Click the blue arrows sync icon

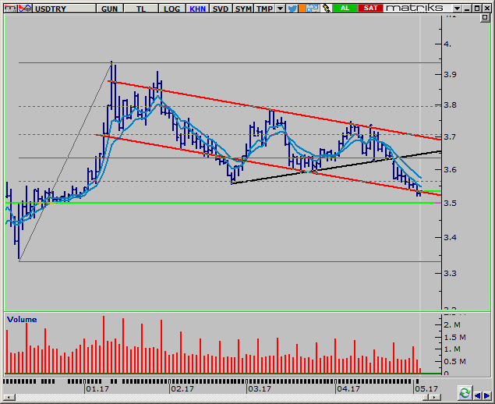pyautogui.click(x=313, y=8)
